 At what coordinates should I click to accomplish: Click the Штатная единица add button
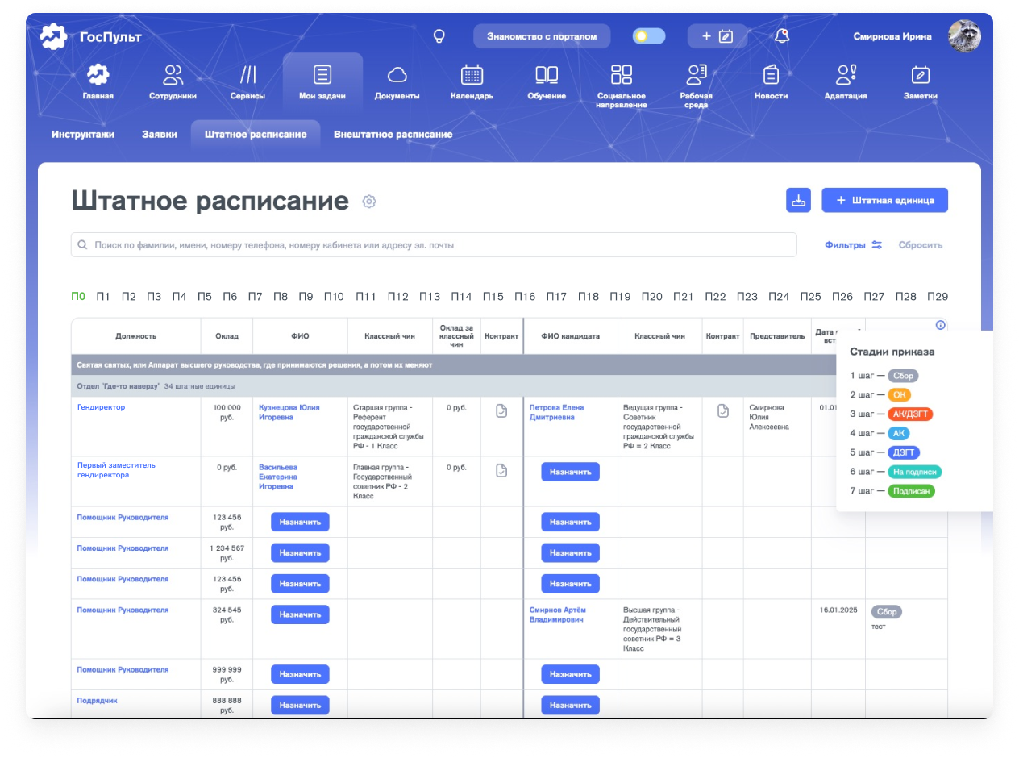(x=884, y=200)
